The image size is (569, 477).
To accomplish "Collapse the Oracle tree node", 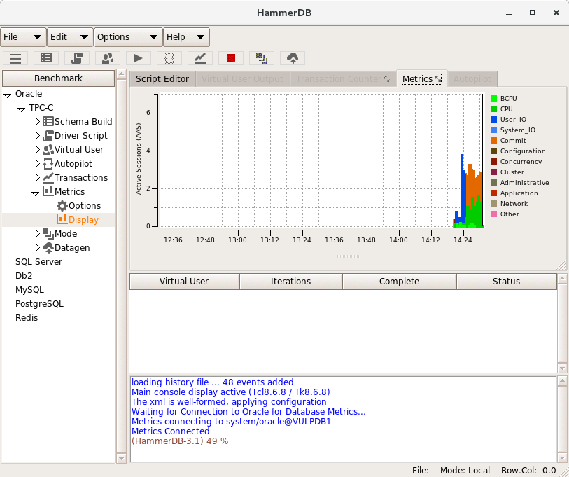I will pyautogui.click(x=7, y=95).
